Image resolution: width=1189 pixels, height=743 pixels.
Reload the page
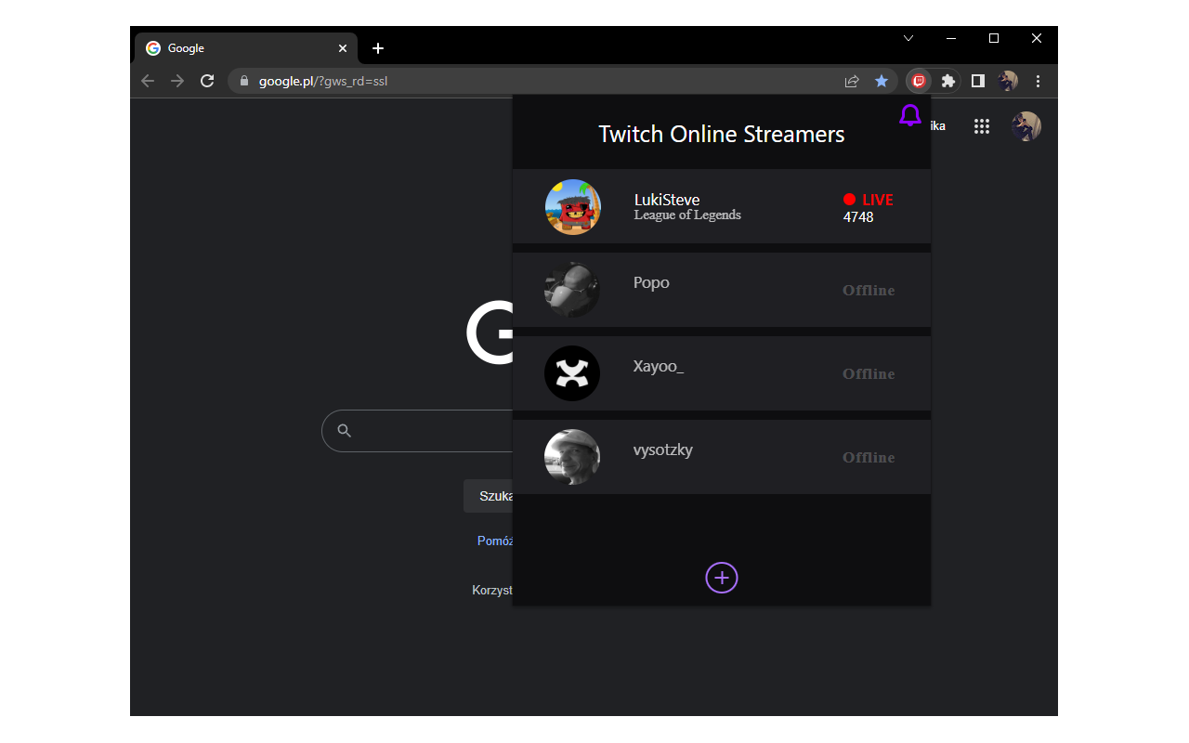[207, 81]
